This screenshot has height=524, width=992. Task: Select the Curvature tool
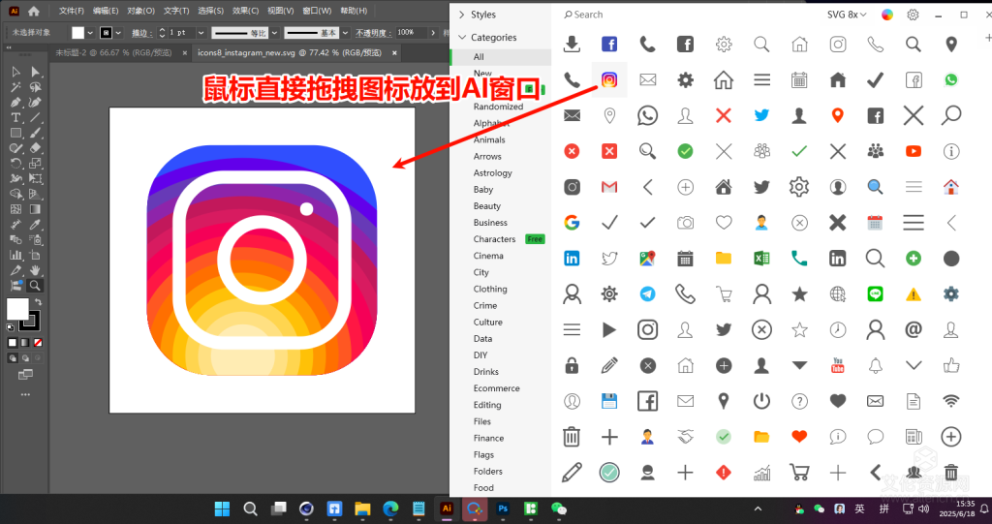point(36,102)
